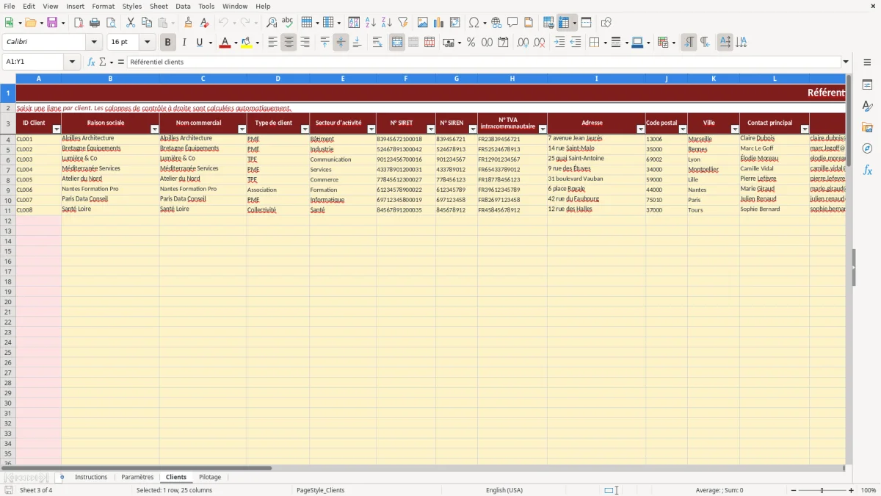Click the Sort Ascending icon

(x=370, y=23)
